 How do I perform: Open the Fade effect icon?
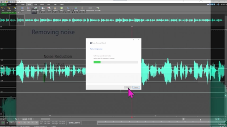coord(68,8)
